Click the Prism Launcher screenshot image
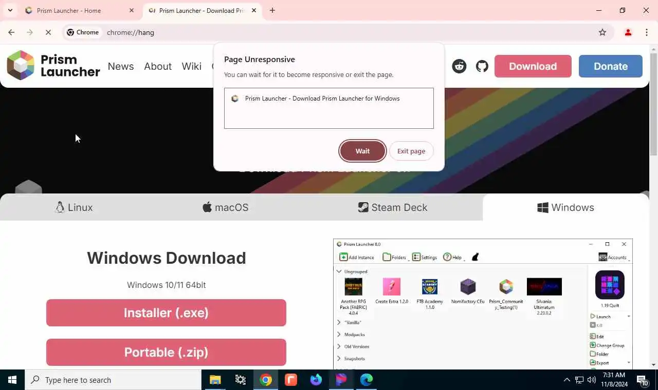This screenshot has width=658, height=390. pyautogui.click(x=483, y=304)
